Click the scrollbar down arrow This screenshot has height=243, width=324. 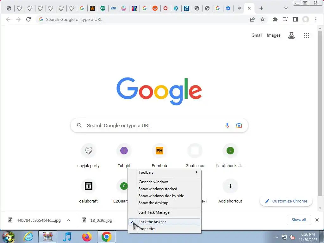[320, 208]
